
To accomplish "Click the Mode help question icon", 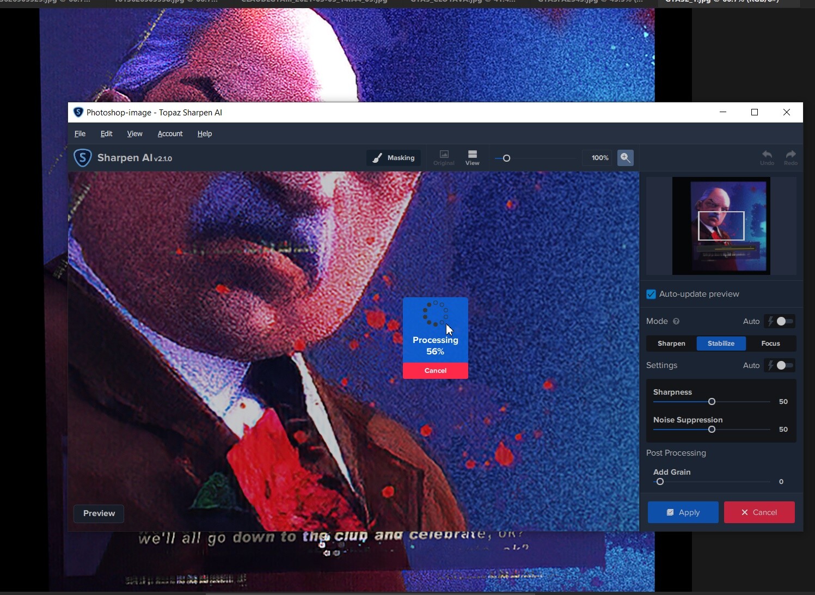I will [676, 321].
